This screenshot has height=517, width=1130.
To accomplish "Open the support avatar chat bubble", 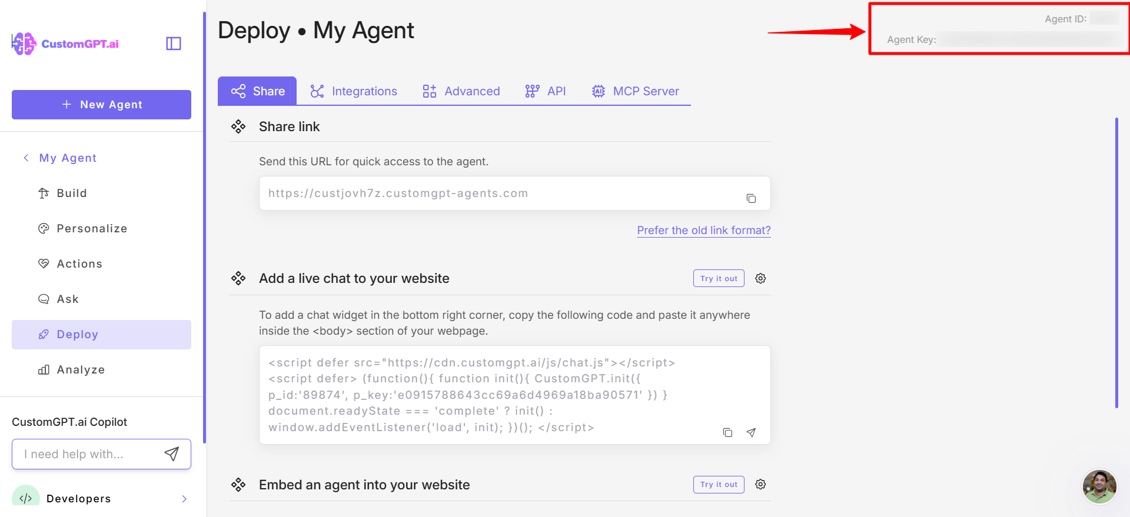I will (1099, 487).
